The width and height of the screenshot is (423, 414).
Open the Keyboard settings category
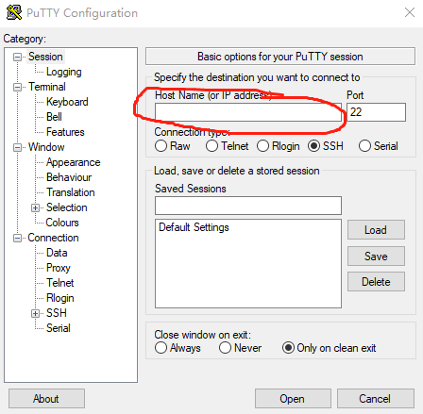click(67, 102)
